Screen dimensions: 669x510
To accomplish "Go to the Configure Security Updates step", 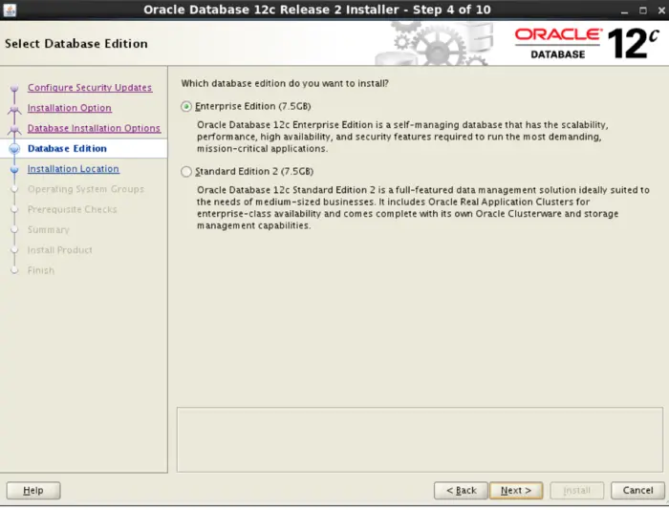I will pyautogui.click(x=90, y=88).
